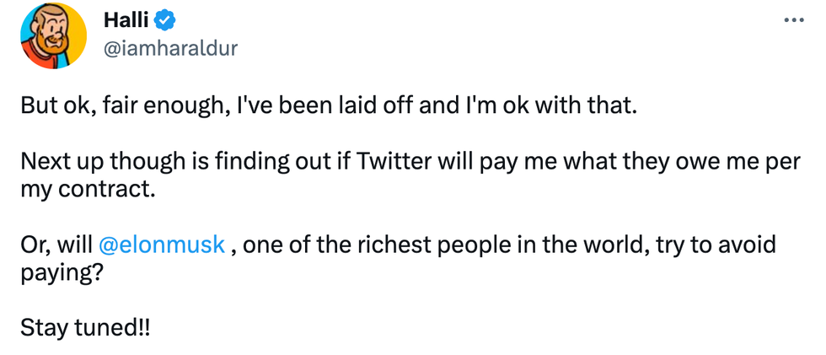The image size is (826, 355).
Task: Click the "Stay tuned!!" text
Action: pos(86,326)
